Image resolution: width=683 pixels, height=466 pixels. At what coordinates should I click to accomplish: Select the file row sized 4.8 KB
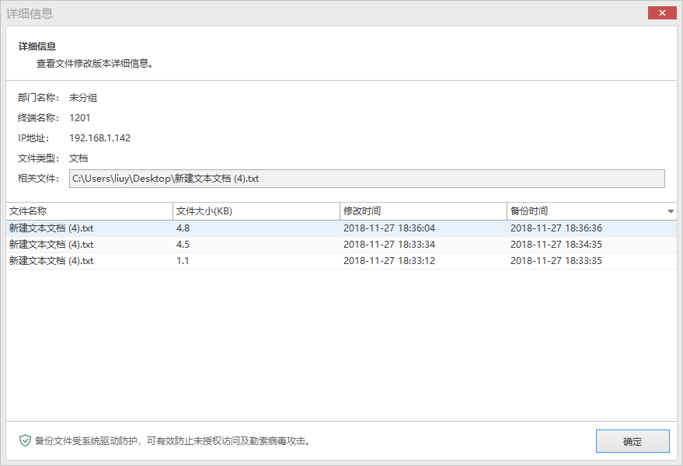click(x=184, y=228)
